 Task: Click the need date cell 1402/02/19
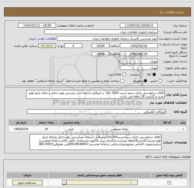point(21,129)
